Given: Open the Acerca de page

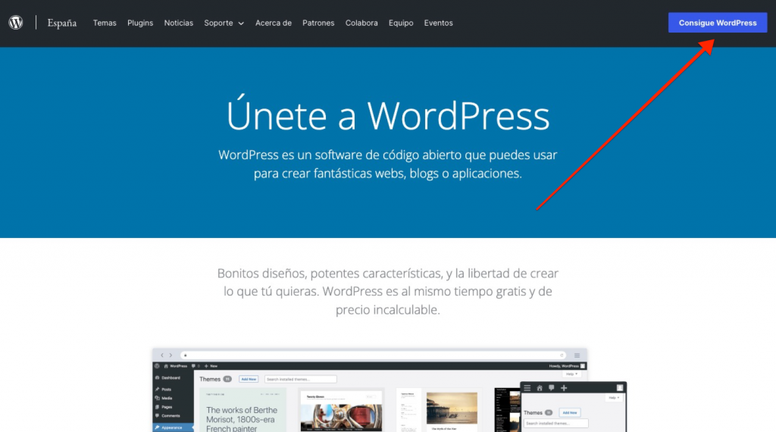Looking at the screenshot, I should click(x=273, y=23).
